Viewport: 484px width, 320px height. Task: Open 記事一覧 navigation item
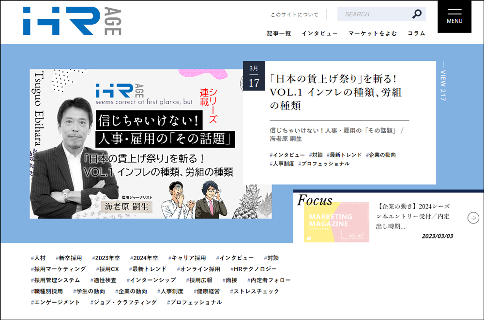point(279,33)
